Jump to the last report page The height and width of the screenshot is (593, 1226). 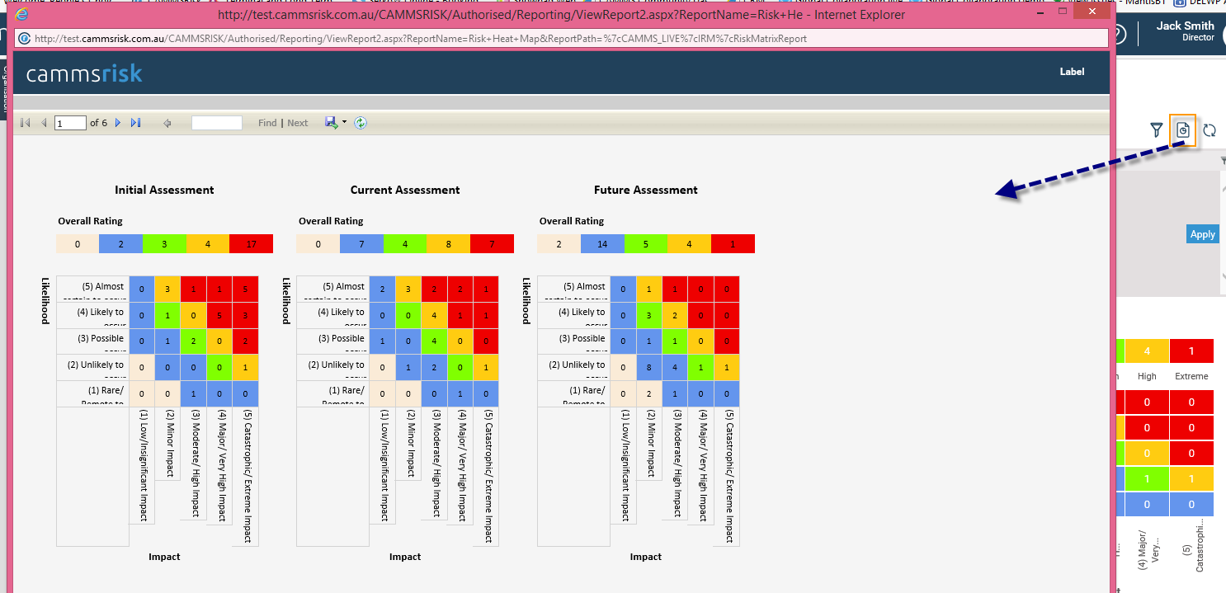[136, 123]
